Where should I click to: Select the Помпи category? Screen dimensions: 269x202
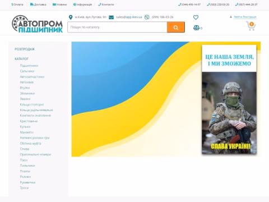(x=25, y=171)
